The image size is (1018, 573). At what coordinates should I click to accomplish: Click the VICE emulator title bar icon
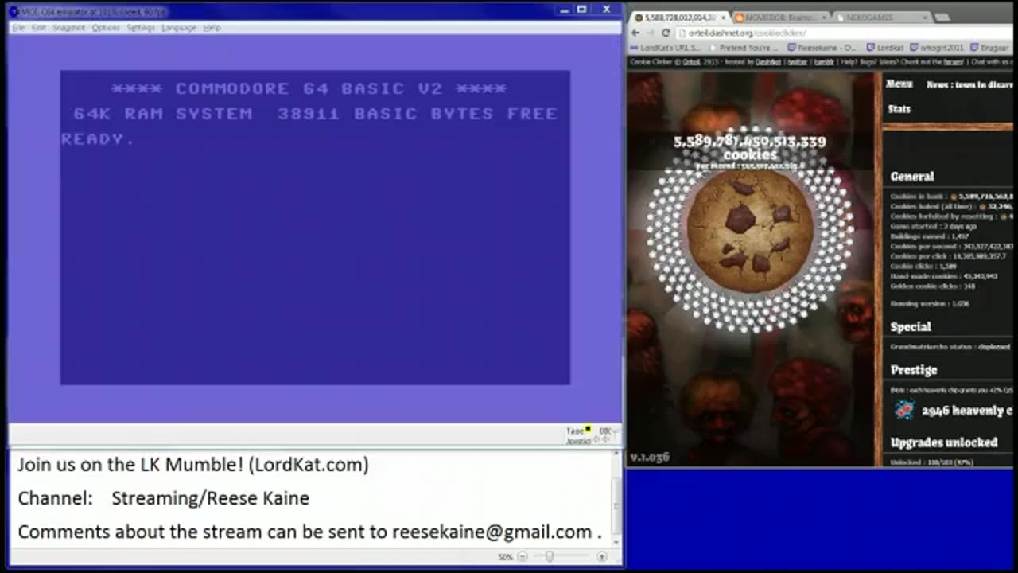point(14,11)
